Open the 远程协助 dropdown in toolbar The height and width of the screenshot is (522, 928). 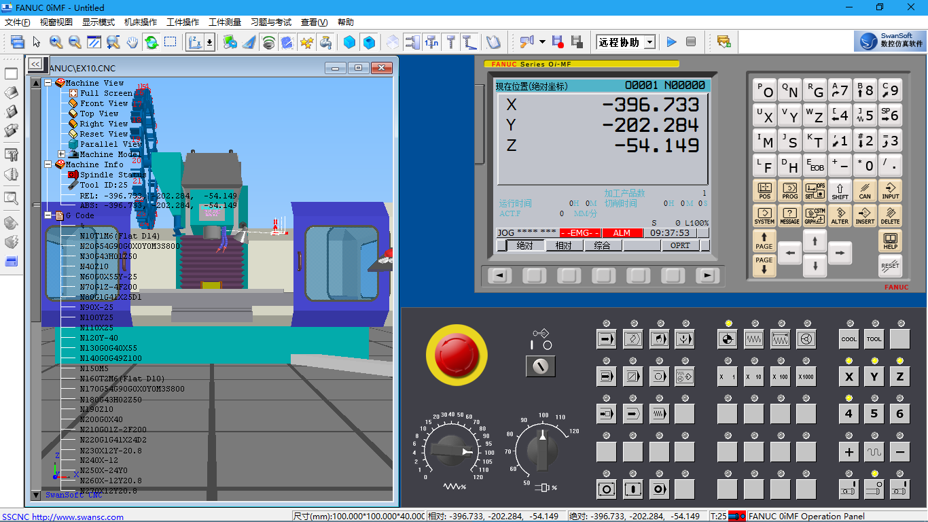click(649, 42)
